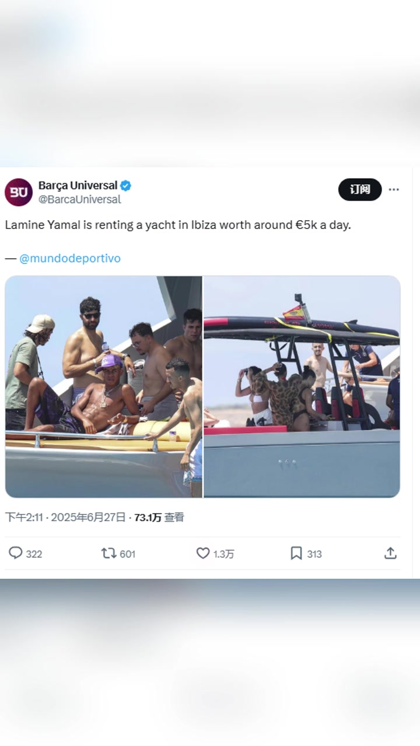The height and width of the screenshot is (746, 420).
Task: Click the Barça Universal account name
Action: 78,185
